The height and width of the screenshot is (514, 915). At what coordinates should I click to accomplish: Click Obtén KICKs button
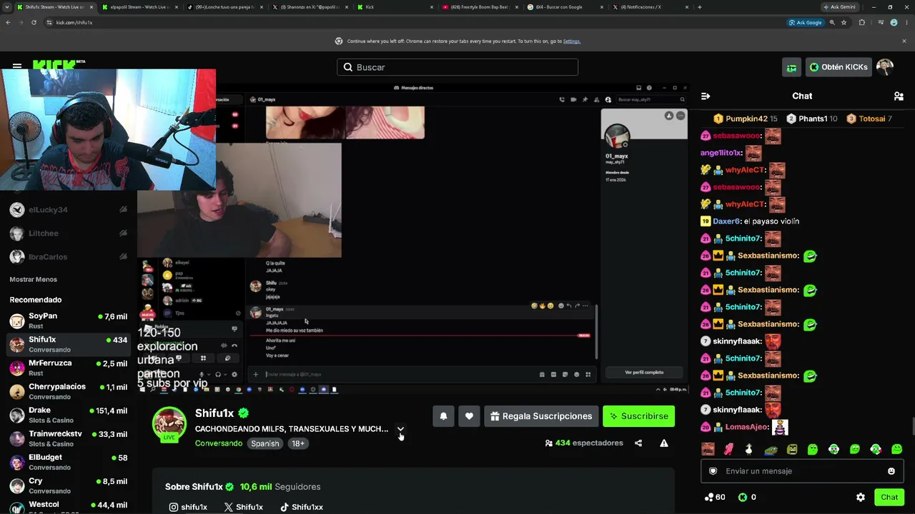point(839,67)
